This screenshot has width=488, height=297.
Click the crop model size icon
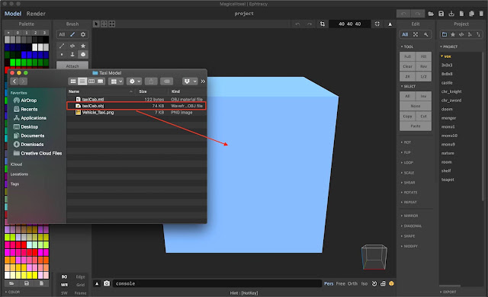pyautogui.click(x=323, y=24)
